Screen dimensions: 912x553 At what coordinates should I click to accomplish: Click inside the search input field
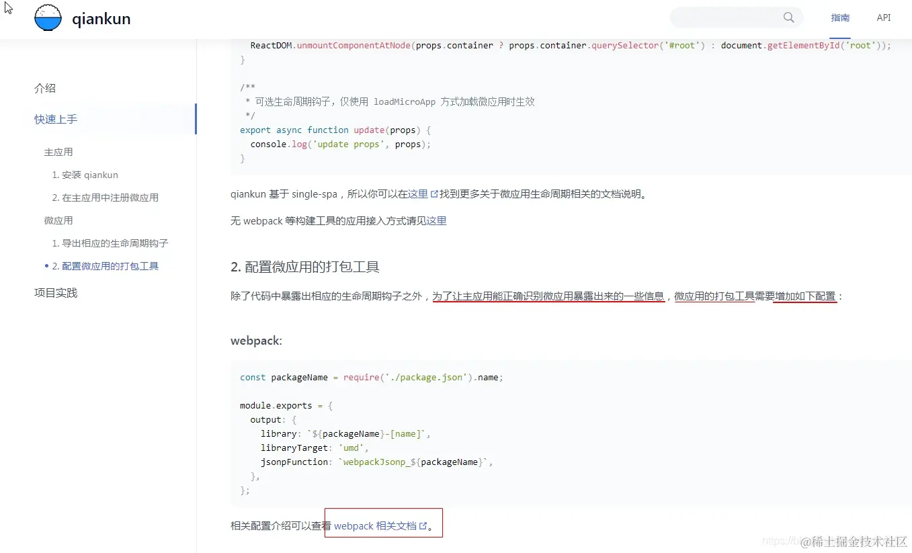[x=726, y=17]
